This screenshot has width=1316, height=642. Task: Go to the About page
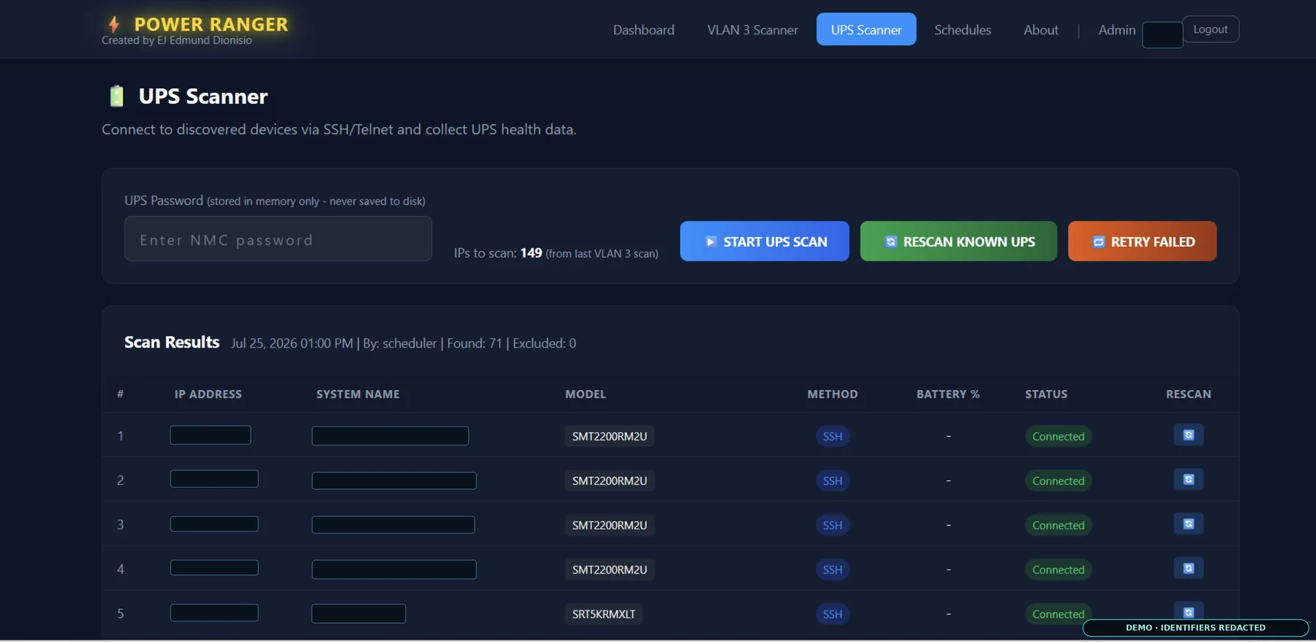(1040, 30)
